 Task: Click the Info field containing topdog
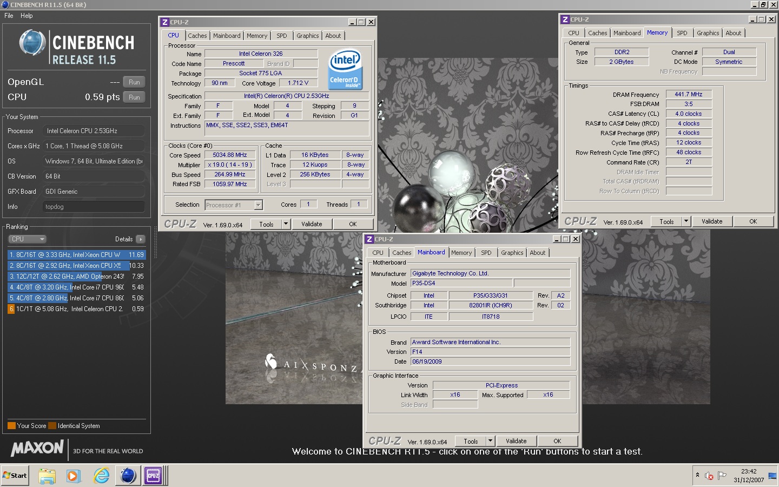pyautogui.click(x=94, y=207)
